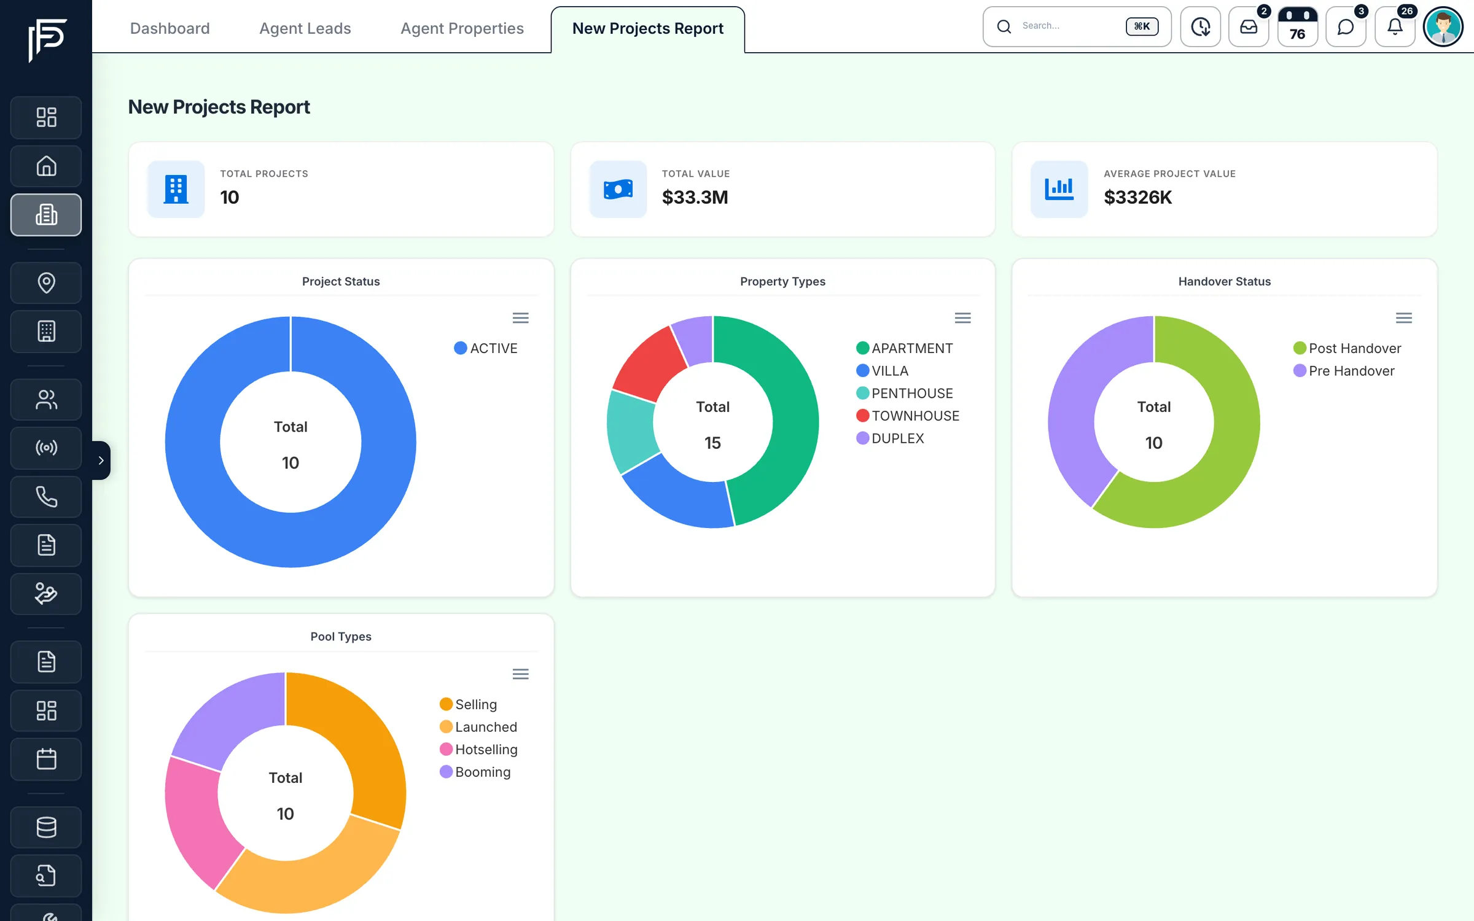Open the hand-holding-coin sidebar icon

pyautogui.click(x=46, y=594)
